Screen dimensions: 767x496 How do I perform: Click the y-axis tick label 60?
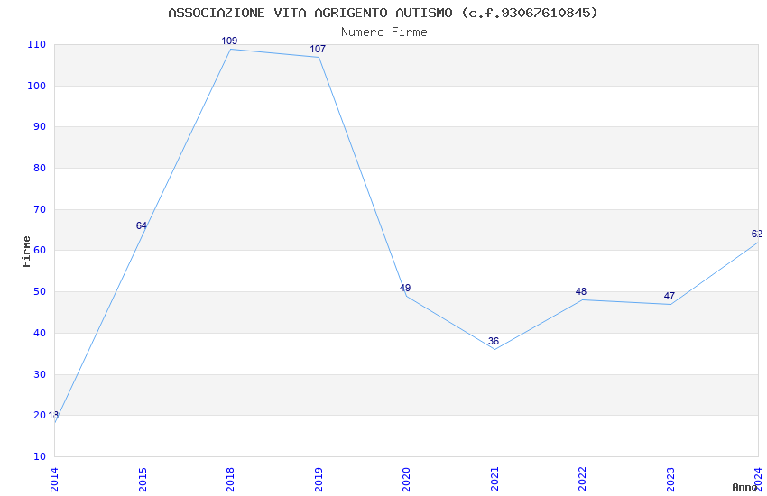click(40, 250)
